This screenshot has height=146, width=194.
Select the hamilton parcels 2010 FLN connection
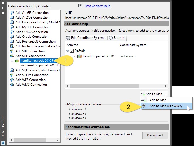tap(38, 61)
